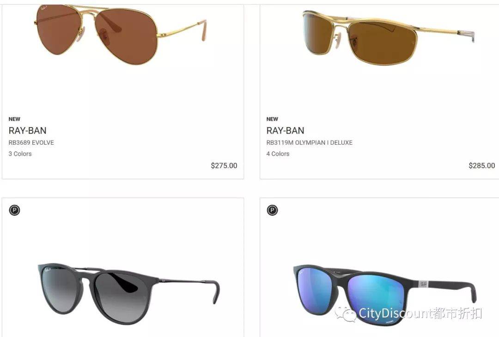Click the polarized badge above black Erika sunglasses
499x337 pixels.
coord(14,210)
